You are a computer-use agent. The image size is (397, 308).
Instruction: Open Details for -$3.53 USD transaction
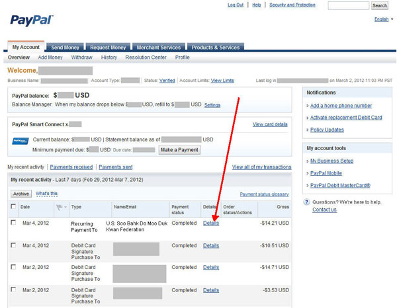(211, 290)
